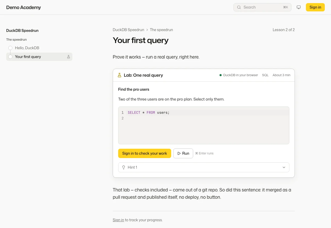Go to DuckDB Speedrun breadcrumb
331x228 pixels.
coord(129,30)
